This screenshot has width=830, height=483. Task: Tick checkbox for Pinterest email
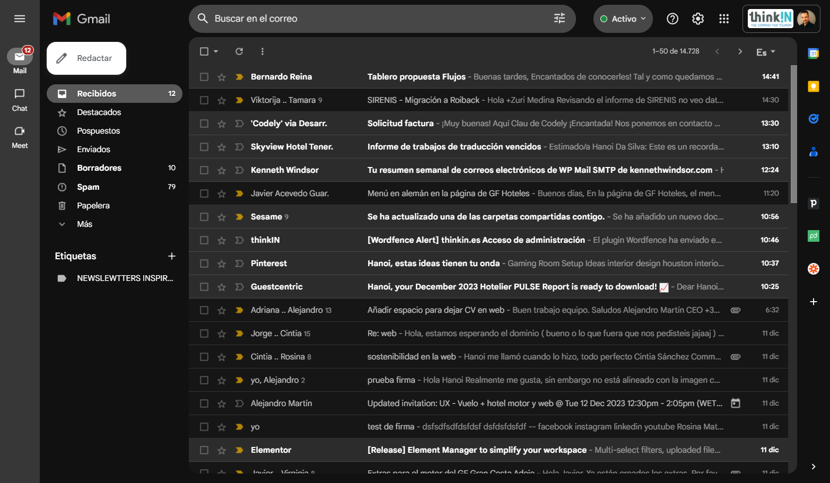(x=204, y=264)
